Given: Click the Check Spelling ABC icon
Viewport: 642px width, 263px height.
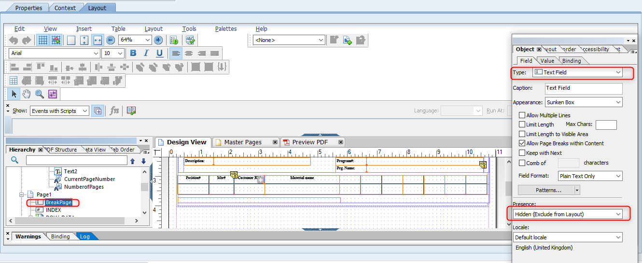Looking at the screenshot, I should [190, 40].
